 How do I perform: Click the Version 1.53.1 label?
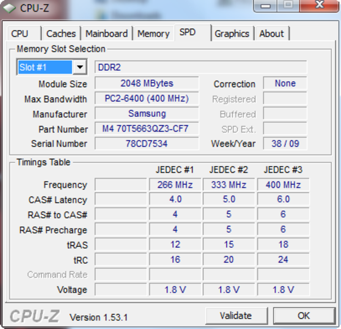(99, 317)
